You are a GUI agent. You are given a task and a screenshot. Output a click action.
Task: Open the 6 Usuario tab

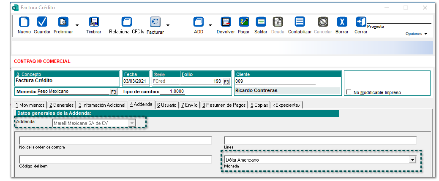[167, 105]
